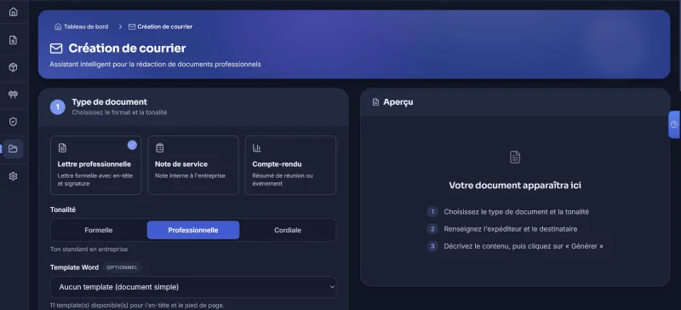681x310 pixels.
Task: Click 'Votre document apparaîtra ici' heading
Action: pos(515,186)
